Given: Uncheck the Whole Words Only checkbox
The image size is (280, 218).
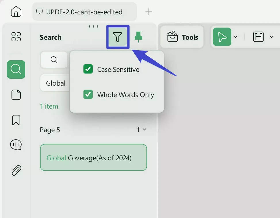Looking at the screenshot, I should pyautogui.click(x=88, y=94).
